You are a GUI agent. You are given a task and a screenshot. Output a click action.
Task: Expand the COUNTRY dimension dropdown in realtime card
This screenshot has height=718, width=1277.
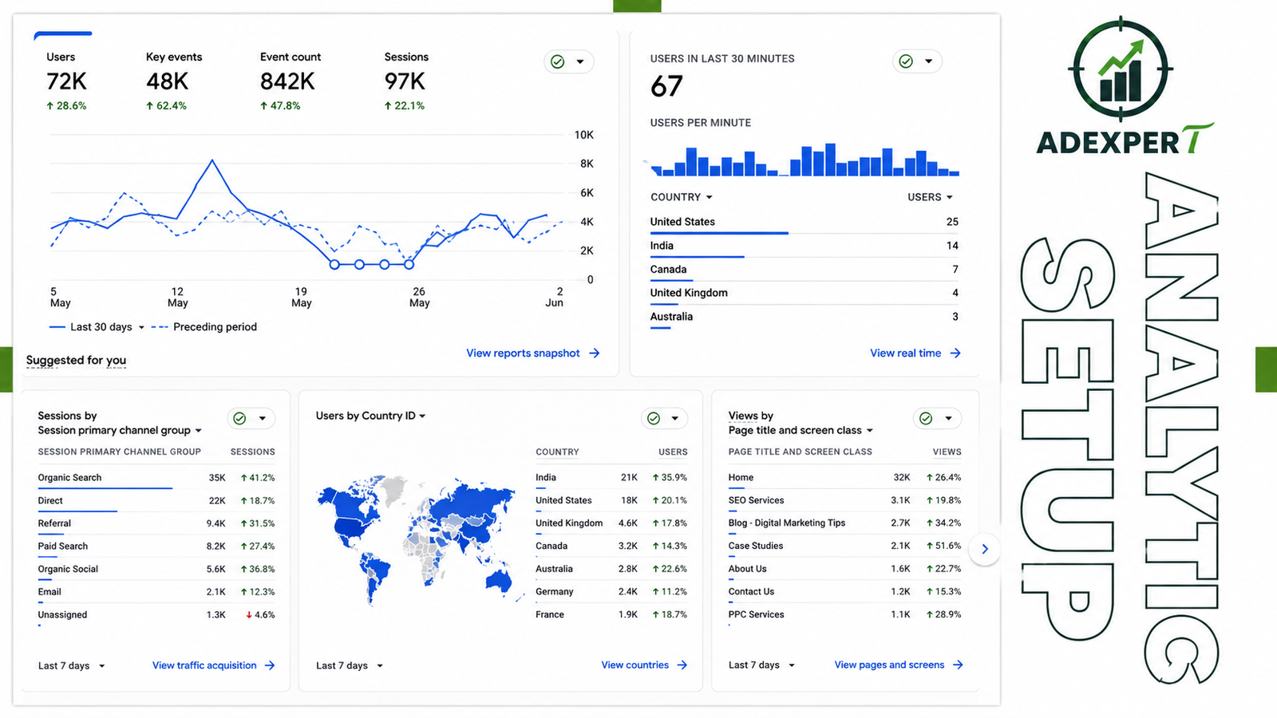tap(709, 197)
